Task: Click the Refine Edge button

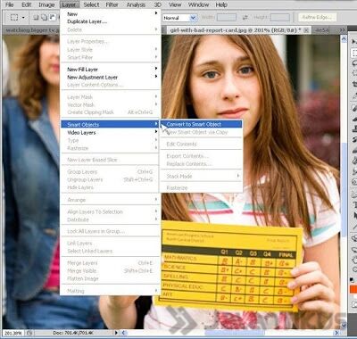Action: click(317, 17)
